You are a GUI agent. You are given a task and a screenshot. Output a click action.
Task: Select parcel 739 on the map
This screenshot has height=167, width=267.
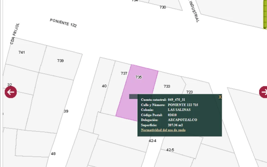point(60,61)
